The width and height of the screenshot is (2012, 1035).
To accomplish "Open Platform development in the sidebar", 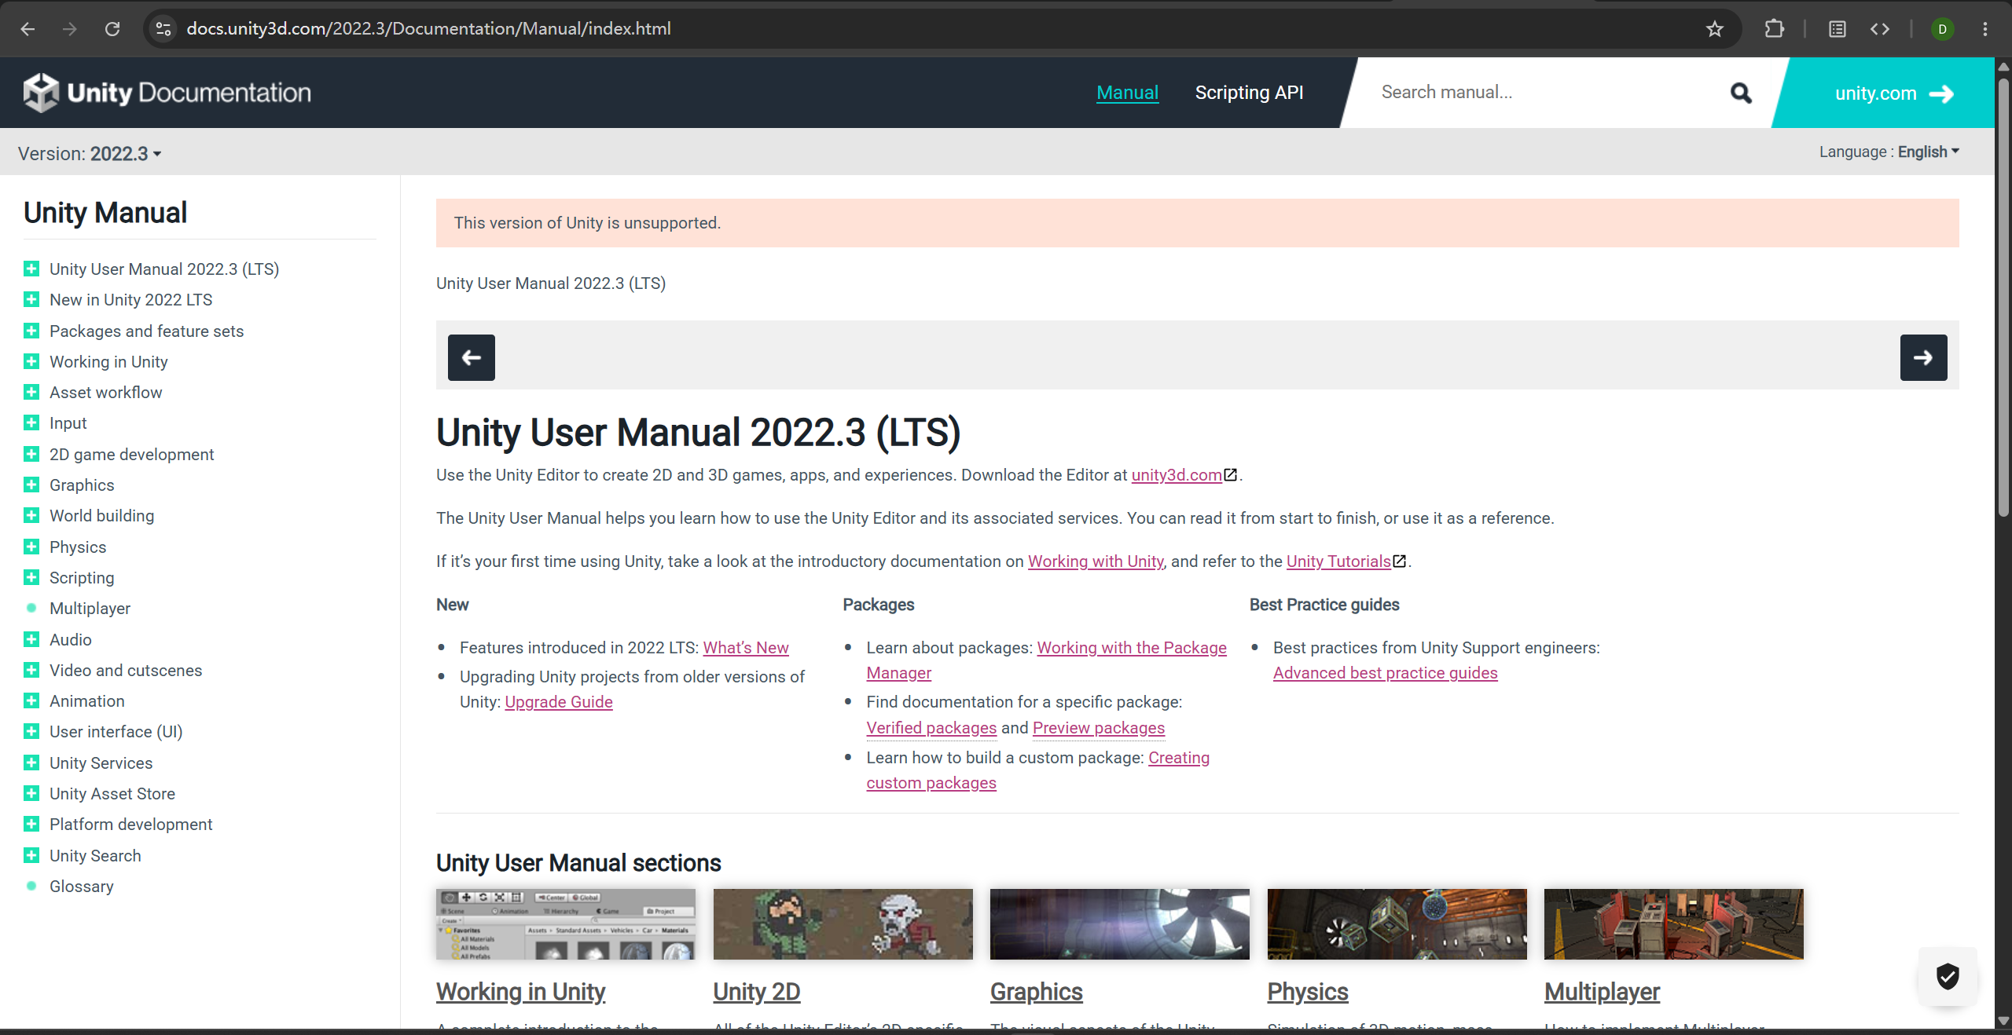I will pos(130,824).
